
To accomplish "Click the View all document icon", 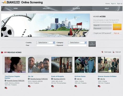I will 113,52.
